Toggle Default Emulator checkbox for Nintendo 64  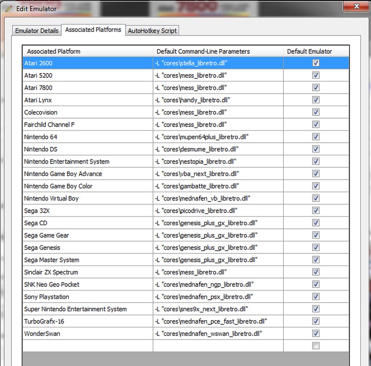click(x=316, y=137)
